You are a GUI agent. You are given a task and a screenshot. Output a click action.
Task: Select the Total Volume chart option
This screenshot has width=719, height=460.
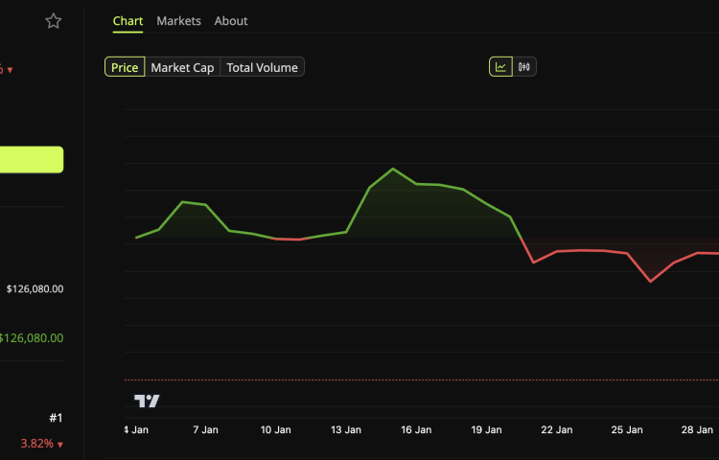click(x=262, y=67)
